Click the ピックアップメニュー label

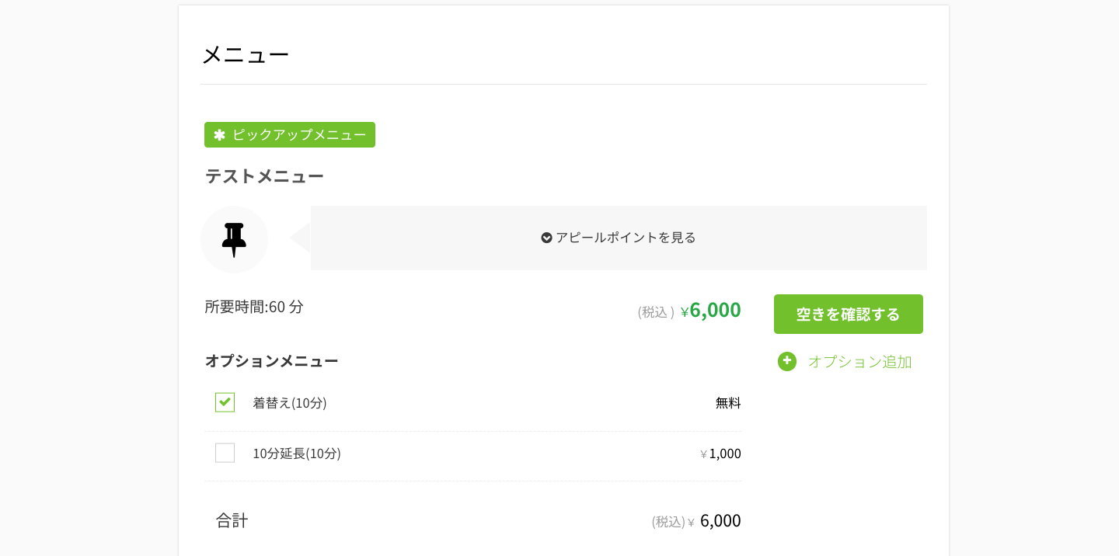[298, 134]
